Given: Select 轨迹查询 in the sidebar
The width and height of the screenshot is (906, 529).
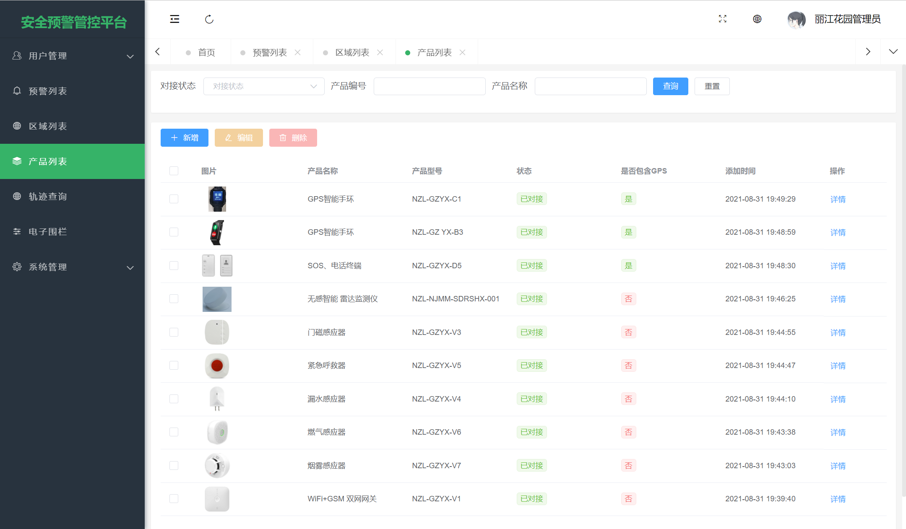Looking at the screenshot, I should point(47,196).
